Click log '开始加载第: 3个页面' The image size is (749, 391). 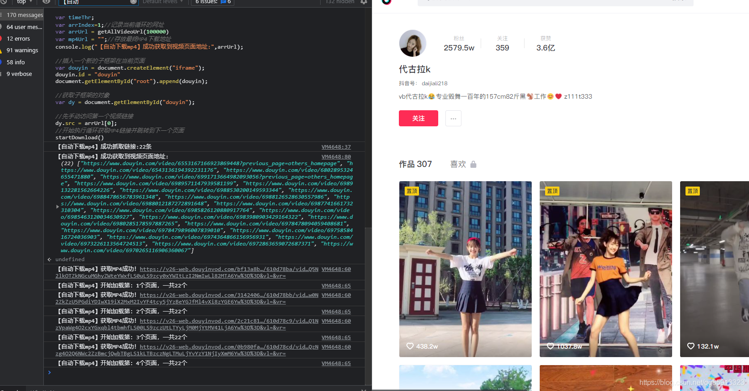point(122,337)
